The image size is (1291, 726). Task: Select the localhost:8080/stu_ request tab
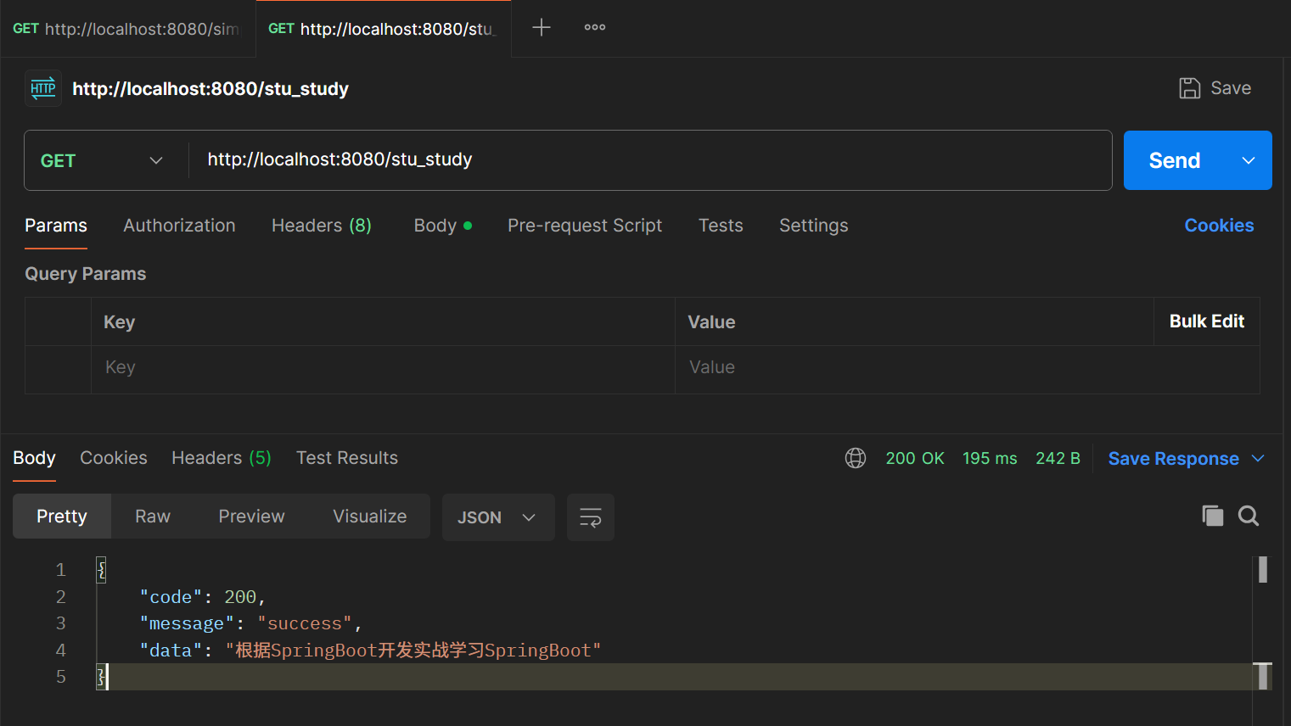click(384, 29)
